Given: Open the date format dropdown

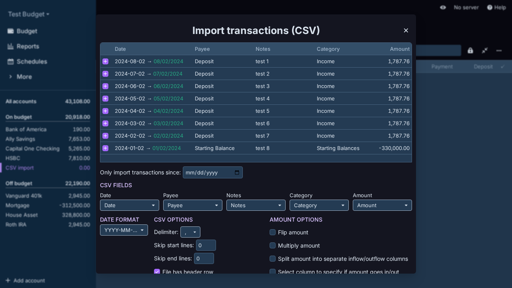Looking at the screenshot, I should pyautogui.click(x=124, y=230).
